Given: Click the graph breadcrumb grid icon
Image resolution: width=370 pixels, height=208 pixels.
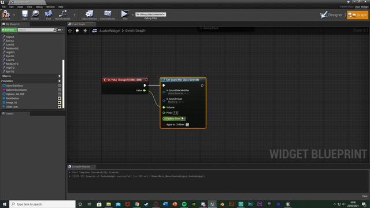Looking at the screenshot, I should [94, 31].
